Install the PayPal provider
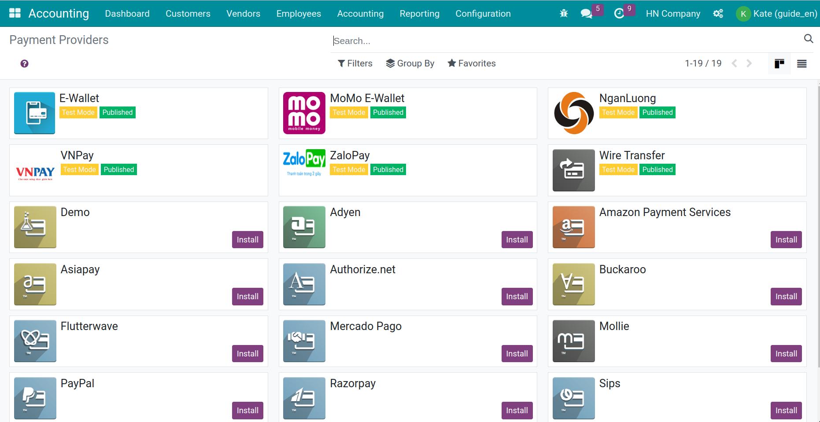This screenshot has width=820, height=422. point(247,411)
